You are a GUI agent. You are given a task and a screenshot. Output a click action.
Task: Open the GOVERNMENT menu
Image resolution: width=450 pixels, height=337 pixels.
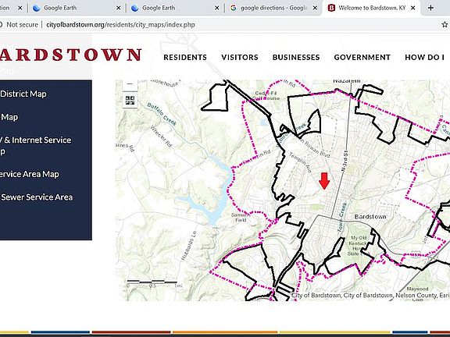tap(362, 57)
